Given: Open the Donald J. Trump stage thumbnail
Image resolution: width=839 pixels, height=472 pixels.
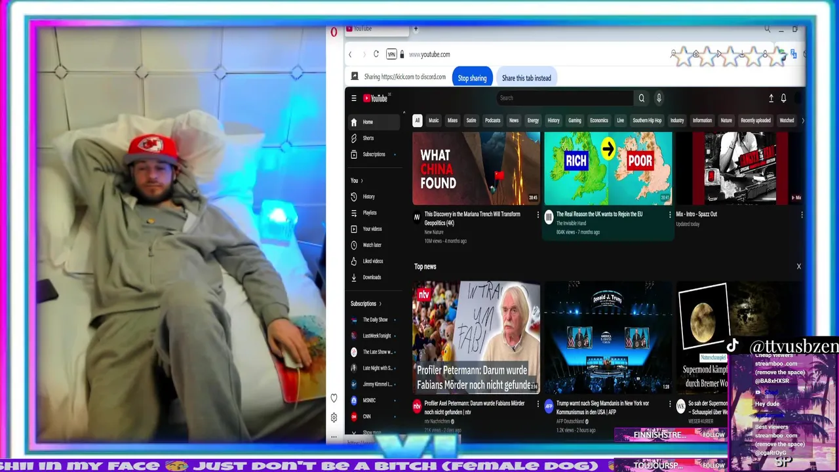Looking at the screenshot, I should tap(608, 338).
